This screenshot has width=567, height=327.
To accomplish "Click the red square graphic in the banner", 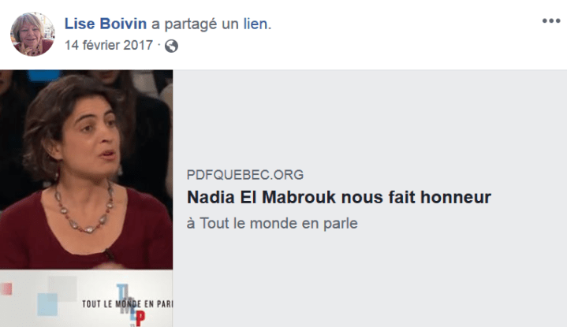I will 6,289.
